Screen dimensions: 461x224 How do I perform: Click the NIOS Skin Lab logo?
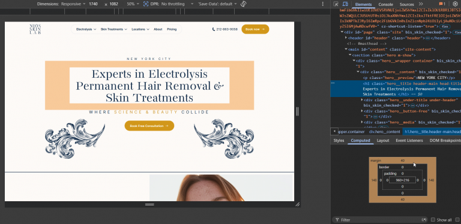pyautogui.click(x=35, y=29)
